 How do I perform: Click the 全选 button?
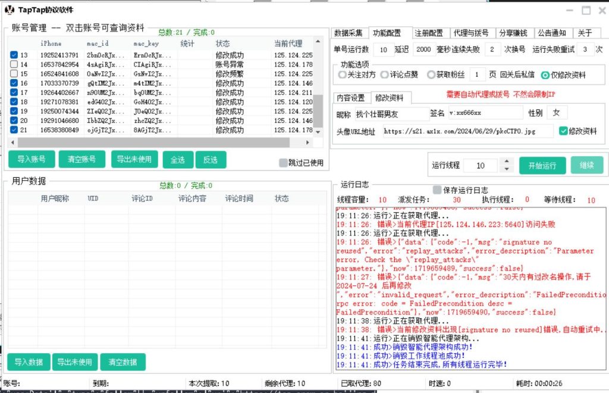click(x=177, y=159)
